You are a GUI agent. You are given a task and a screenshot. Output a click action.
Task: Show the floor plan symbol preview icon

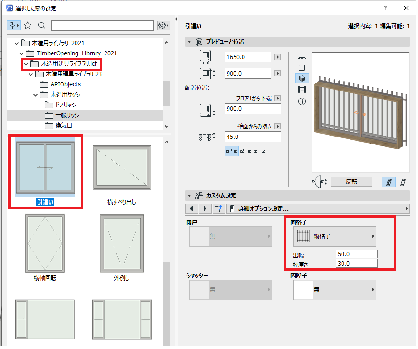tap(302, 56)
